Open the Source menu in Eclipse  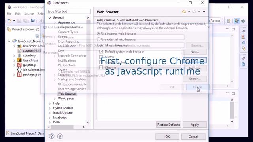pyautogui.click(x=29, y=14)
